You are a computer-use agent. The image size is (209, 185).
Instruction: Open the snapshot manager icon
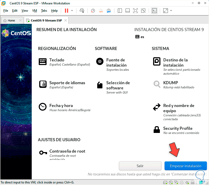109,11
